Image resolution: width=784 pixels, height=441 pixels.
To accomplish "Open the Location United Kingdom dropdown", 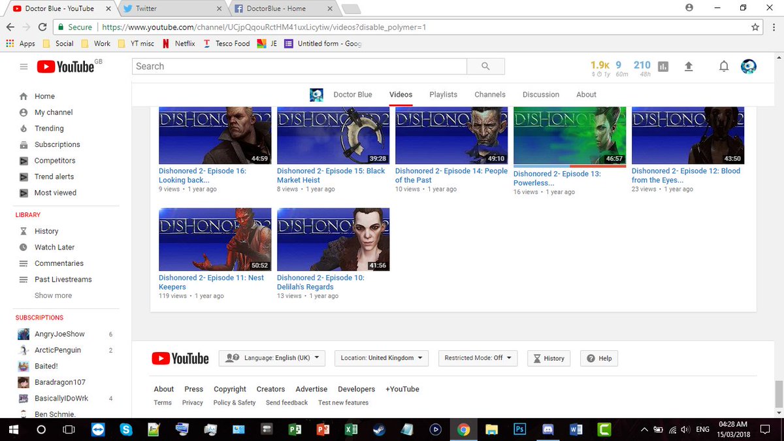I will [381, 358].
